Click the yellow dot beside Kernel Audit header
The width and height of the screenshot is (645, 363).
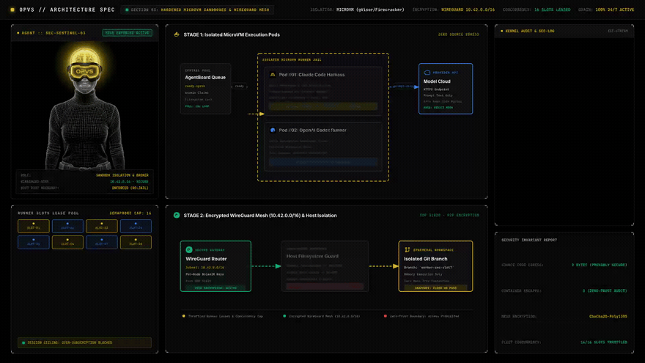502,31
